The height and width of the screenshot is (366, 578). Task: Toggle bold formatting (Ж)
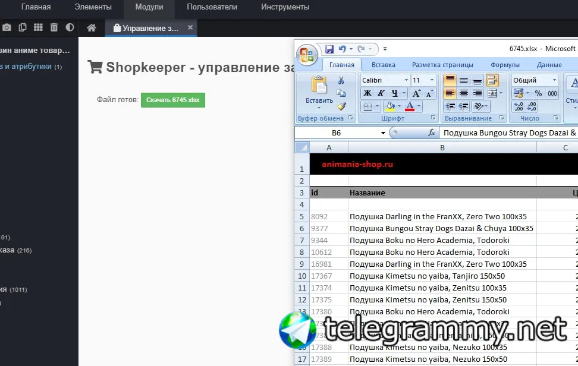[x=367, y=93]
